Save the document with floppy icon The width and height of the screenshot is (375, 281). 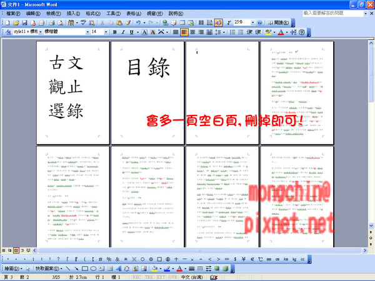tap(24, 22)
